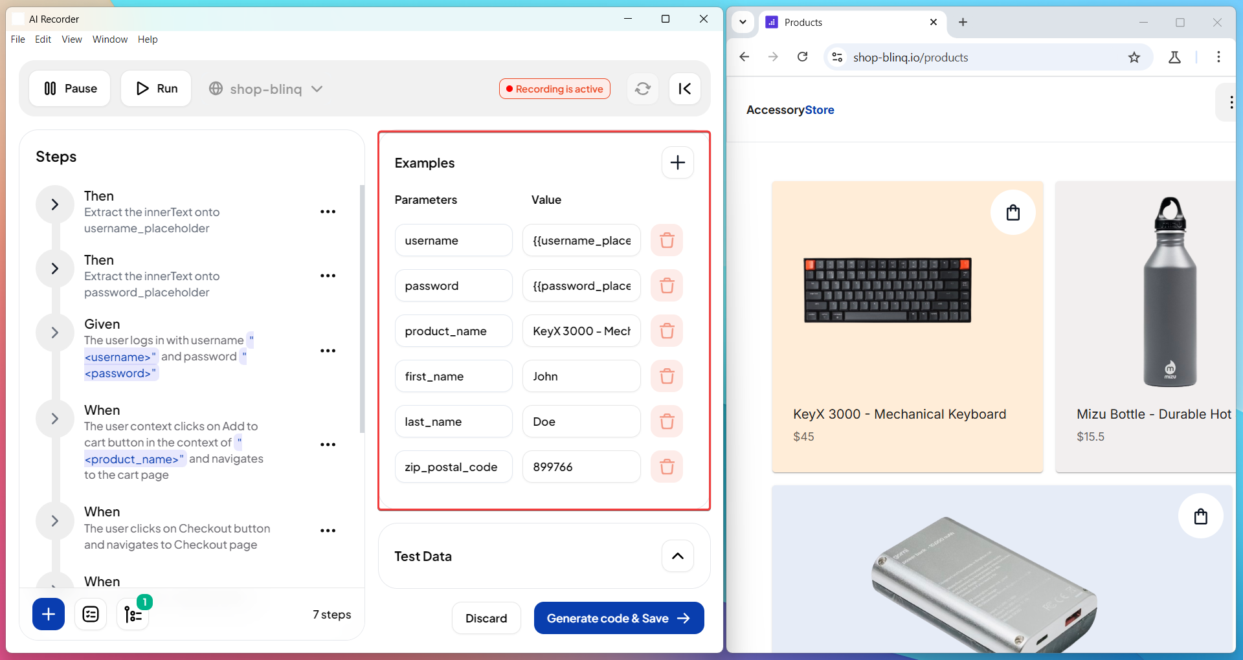The image size is (1243, 660).
Task: Expand the first Then username_placeholder step
Action: coord(55,204)
